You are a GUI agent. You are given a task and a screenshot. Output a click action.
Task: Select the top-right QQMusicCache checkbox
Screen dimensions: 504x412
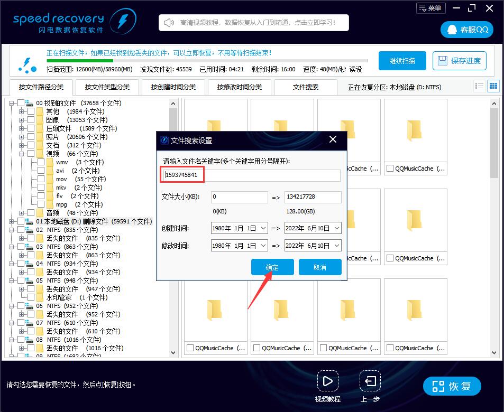coord(389,166)
